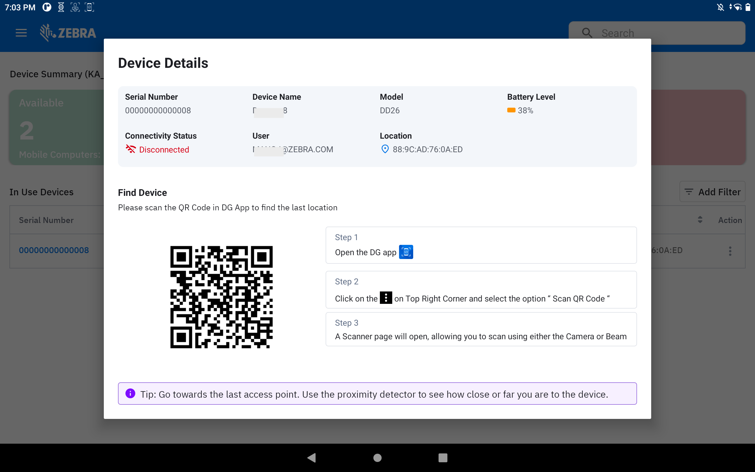Screen dimensions: 755x472
Task: Toggle the column sort arrows
Action: click(700, 220)
